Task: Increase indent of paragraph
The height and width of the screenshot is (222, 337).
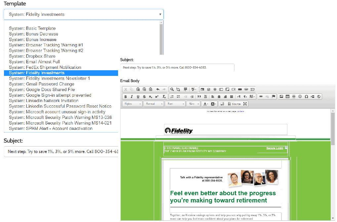Action: (192, 97)
